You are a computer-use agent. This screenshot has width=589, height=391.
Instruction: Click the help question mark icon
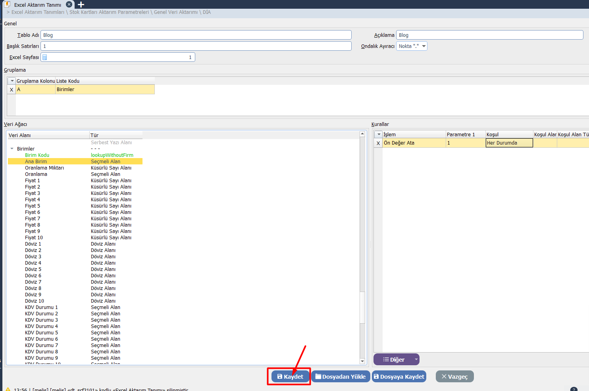574,389
